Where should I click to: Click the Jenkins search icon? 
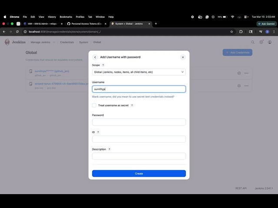[253, 42]
